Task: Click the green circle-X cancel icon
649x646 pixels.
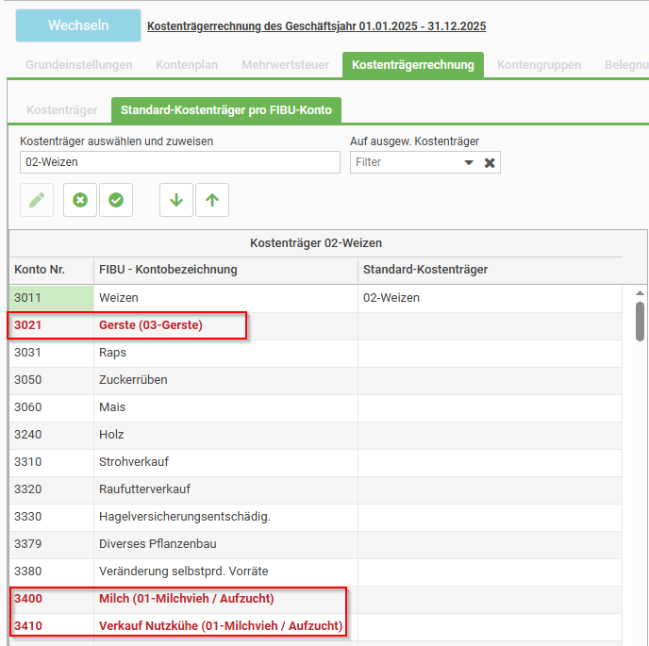Action: [x=80, y=200]
